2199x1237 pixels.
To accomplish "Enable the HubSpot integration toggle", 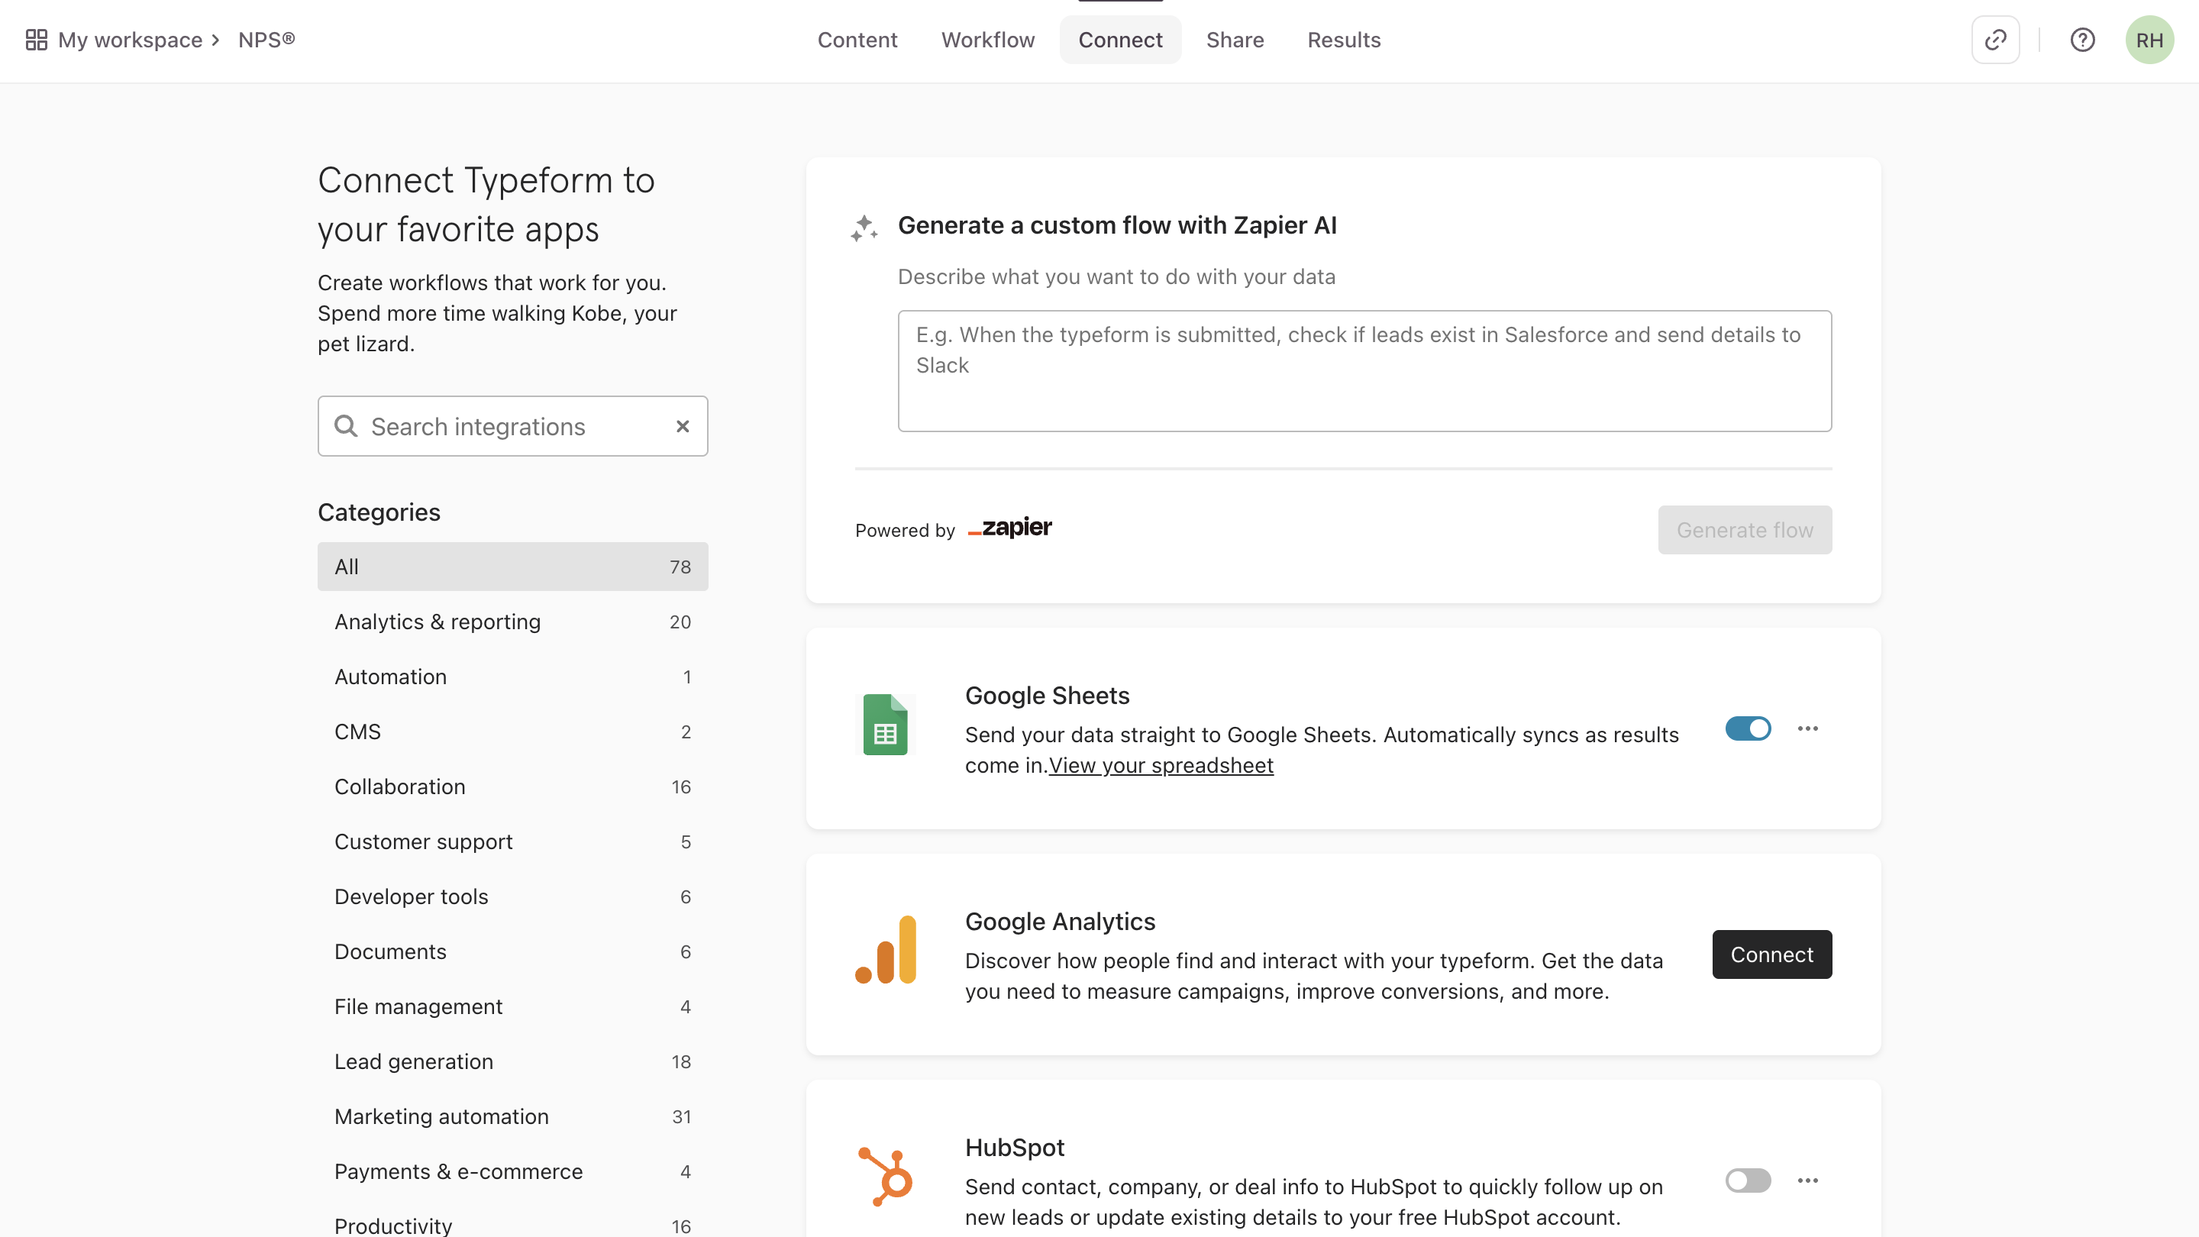I will point(1748,1180).
